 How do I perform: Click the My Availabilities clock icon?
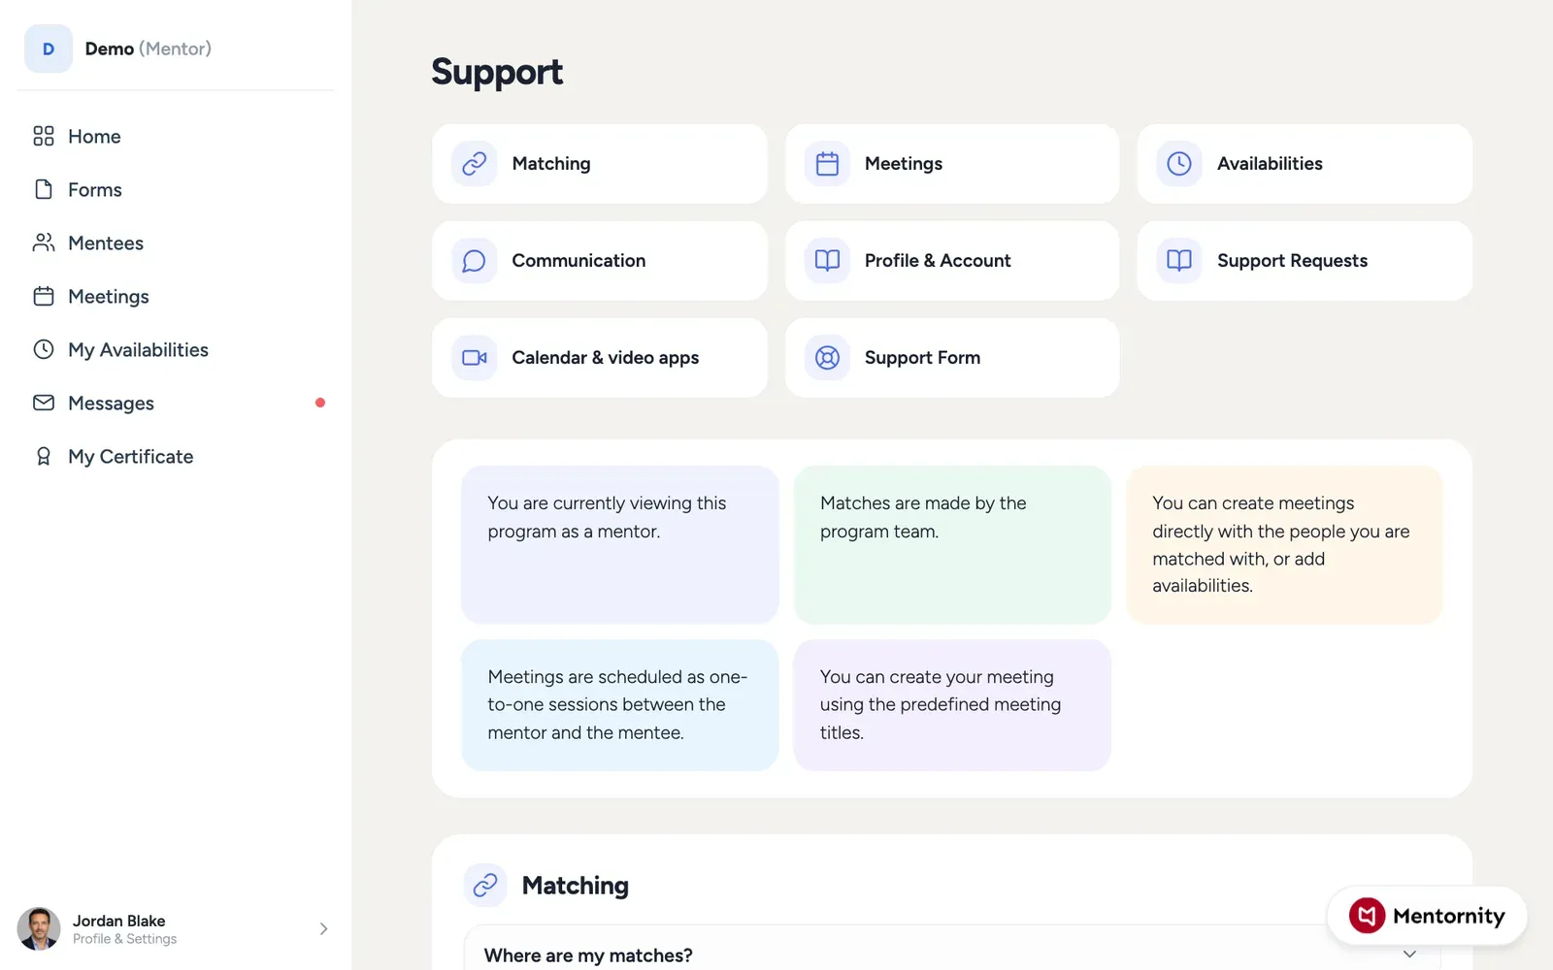pyautogui.click(x=44, y=349)
